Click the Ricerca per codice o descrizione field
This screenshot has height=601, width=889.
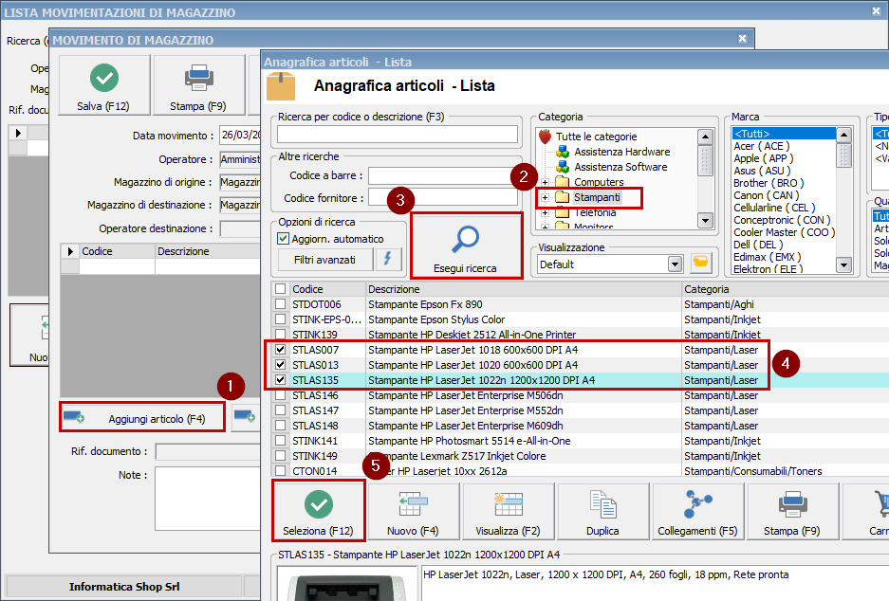point(398,135)
